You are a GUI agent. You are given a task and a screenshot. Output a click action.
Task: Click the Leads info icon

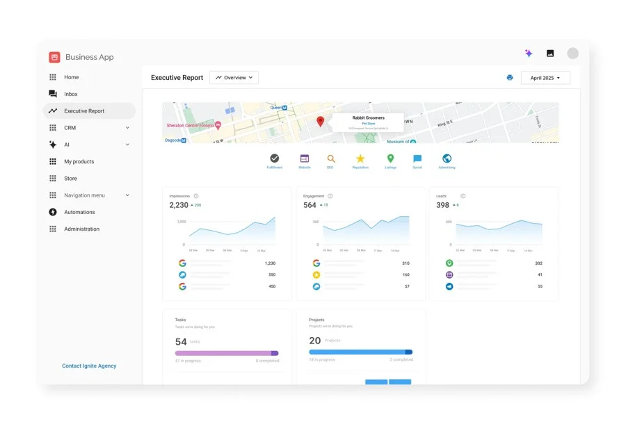coord(463,196)
